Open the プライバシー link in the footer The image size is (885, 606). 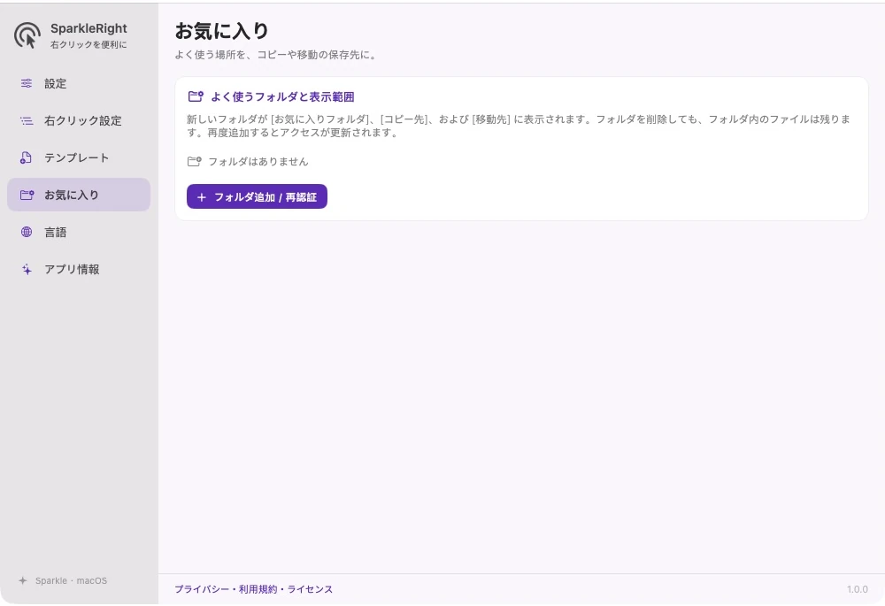click(x=202, y=589)
